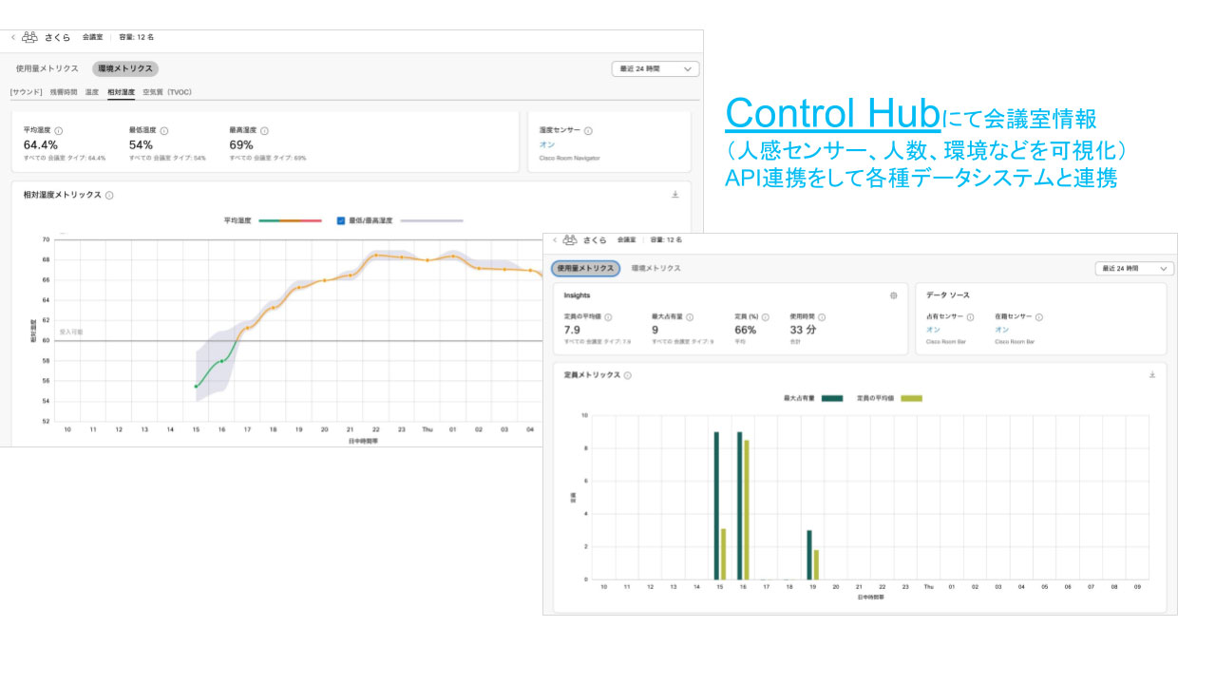Toggle the 最低/最高湿度 checkbox
The width and height of the screenshot is (1216, 684).
[x=341, y=220]
